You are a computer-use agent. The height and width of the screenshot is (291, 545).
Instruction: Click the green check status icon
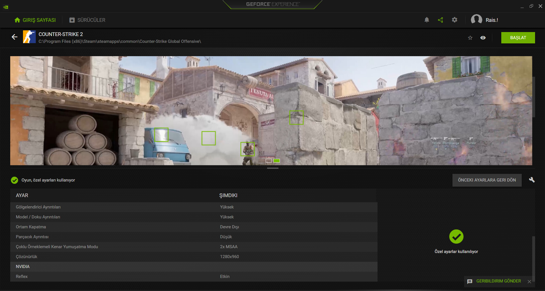pos(14,180)
